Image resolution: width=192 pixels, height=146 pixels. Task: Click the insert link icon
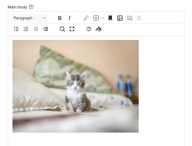tap(86, 18)
